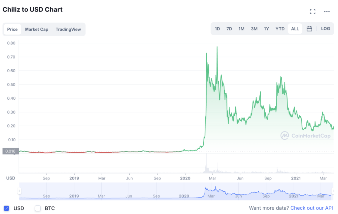Uncheck the USD currency checkbox
Viewport: 338px width, 214px height.
[x=7, y=208]
